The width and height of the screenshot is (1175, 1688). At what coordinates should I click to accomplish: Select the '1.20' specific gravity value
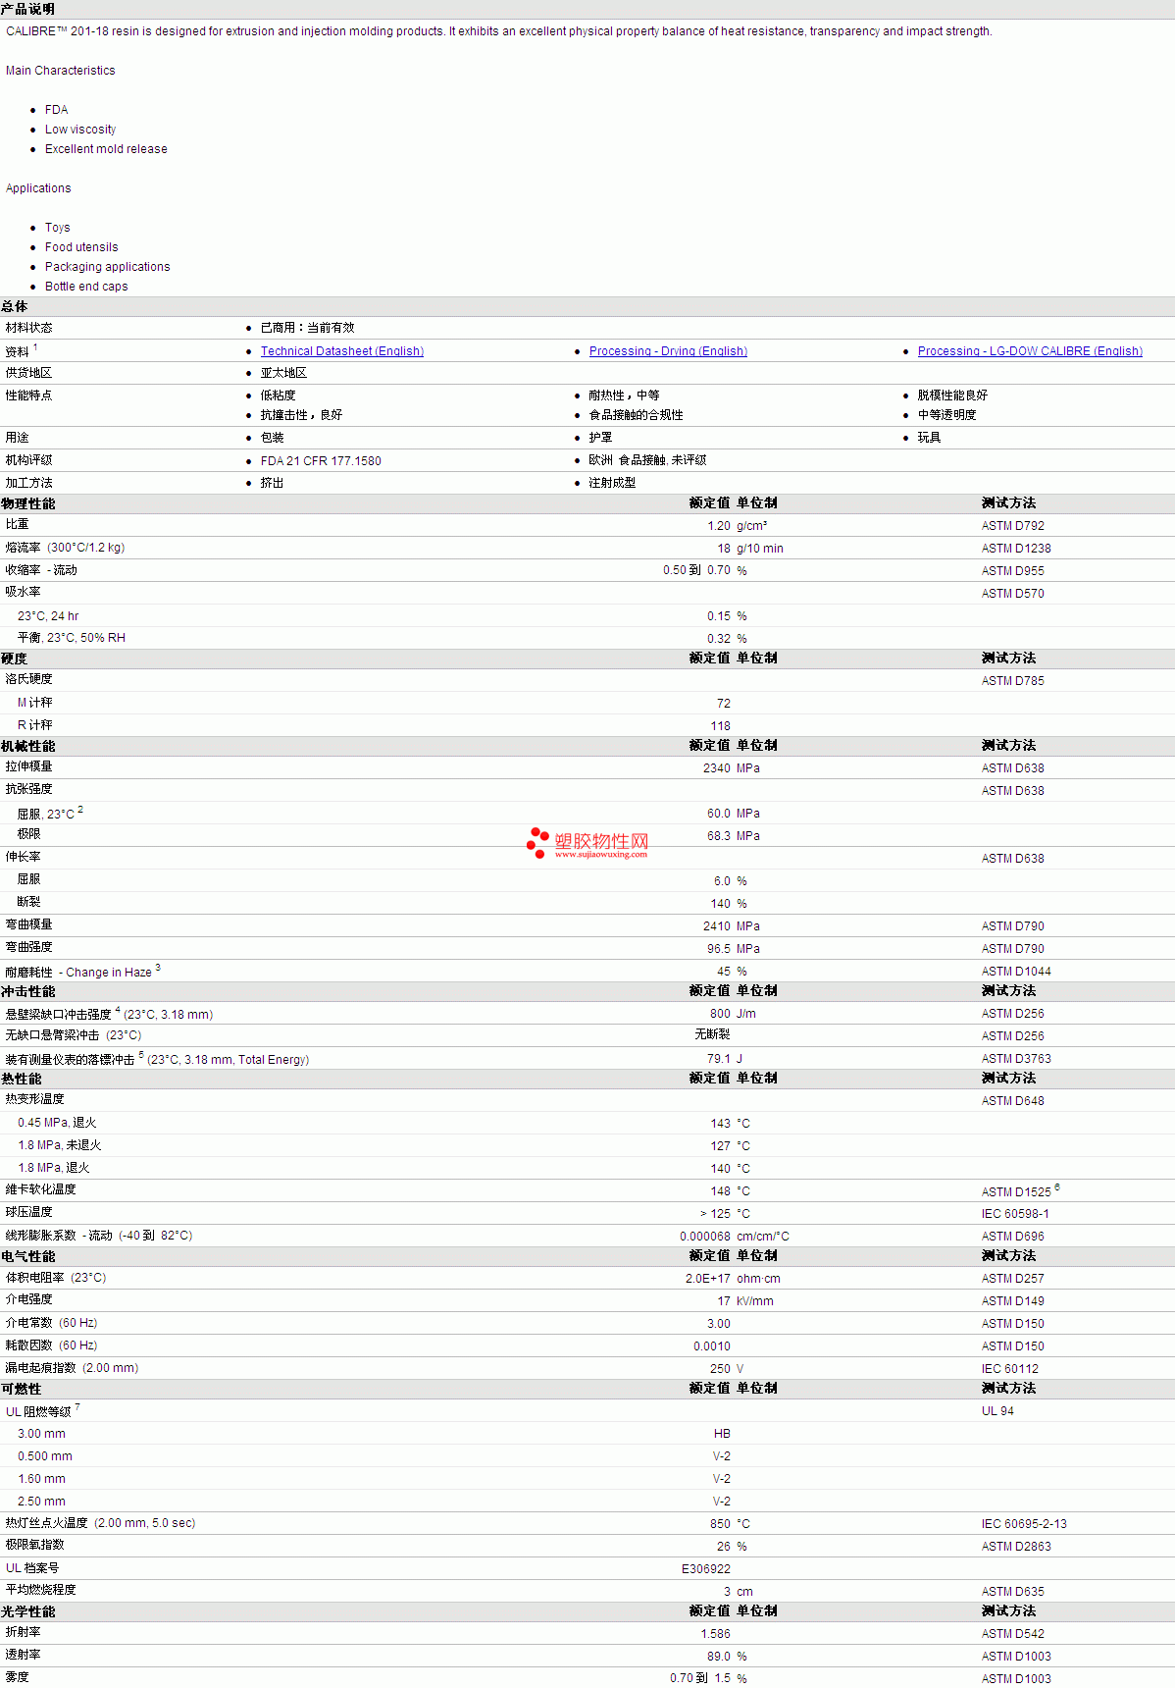[719, 526]
